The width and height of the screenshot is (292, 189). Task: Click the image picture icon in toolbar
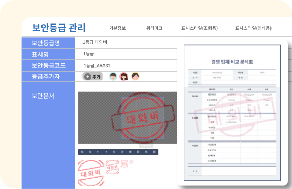(x=138, y=152)
